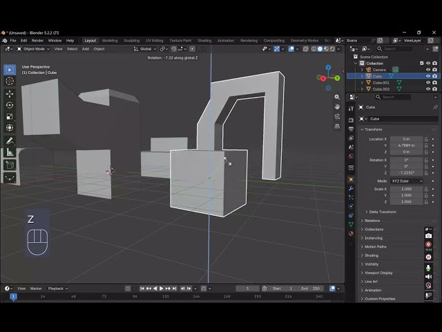This screenshot has height=332, width=442.
Task: Open the Object Data green triangle tab
Action: 351,224
